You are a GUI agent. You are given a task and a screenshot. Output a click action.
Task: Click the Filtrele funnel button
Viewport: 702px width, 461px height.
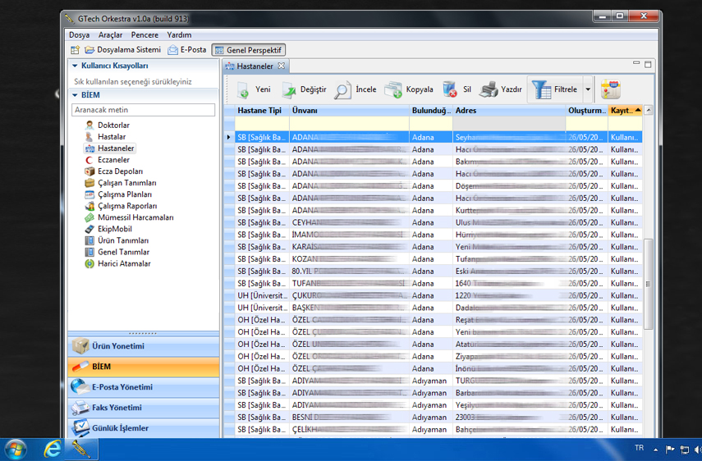coord(555,89)
